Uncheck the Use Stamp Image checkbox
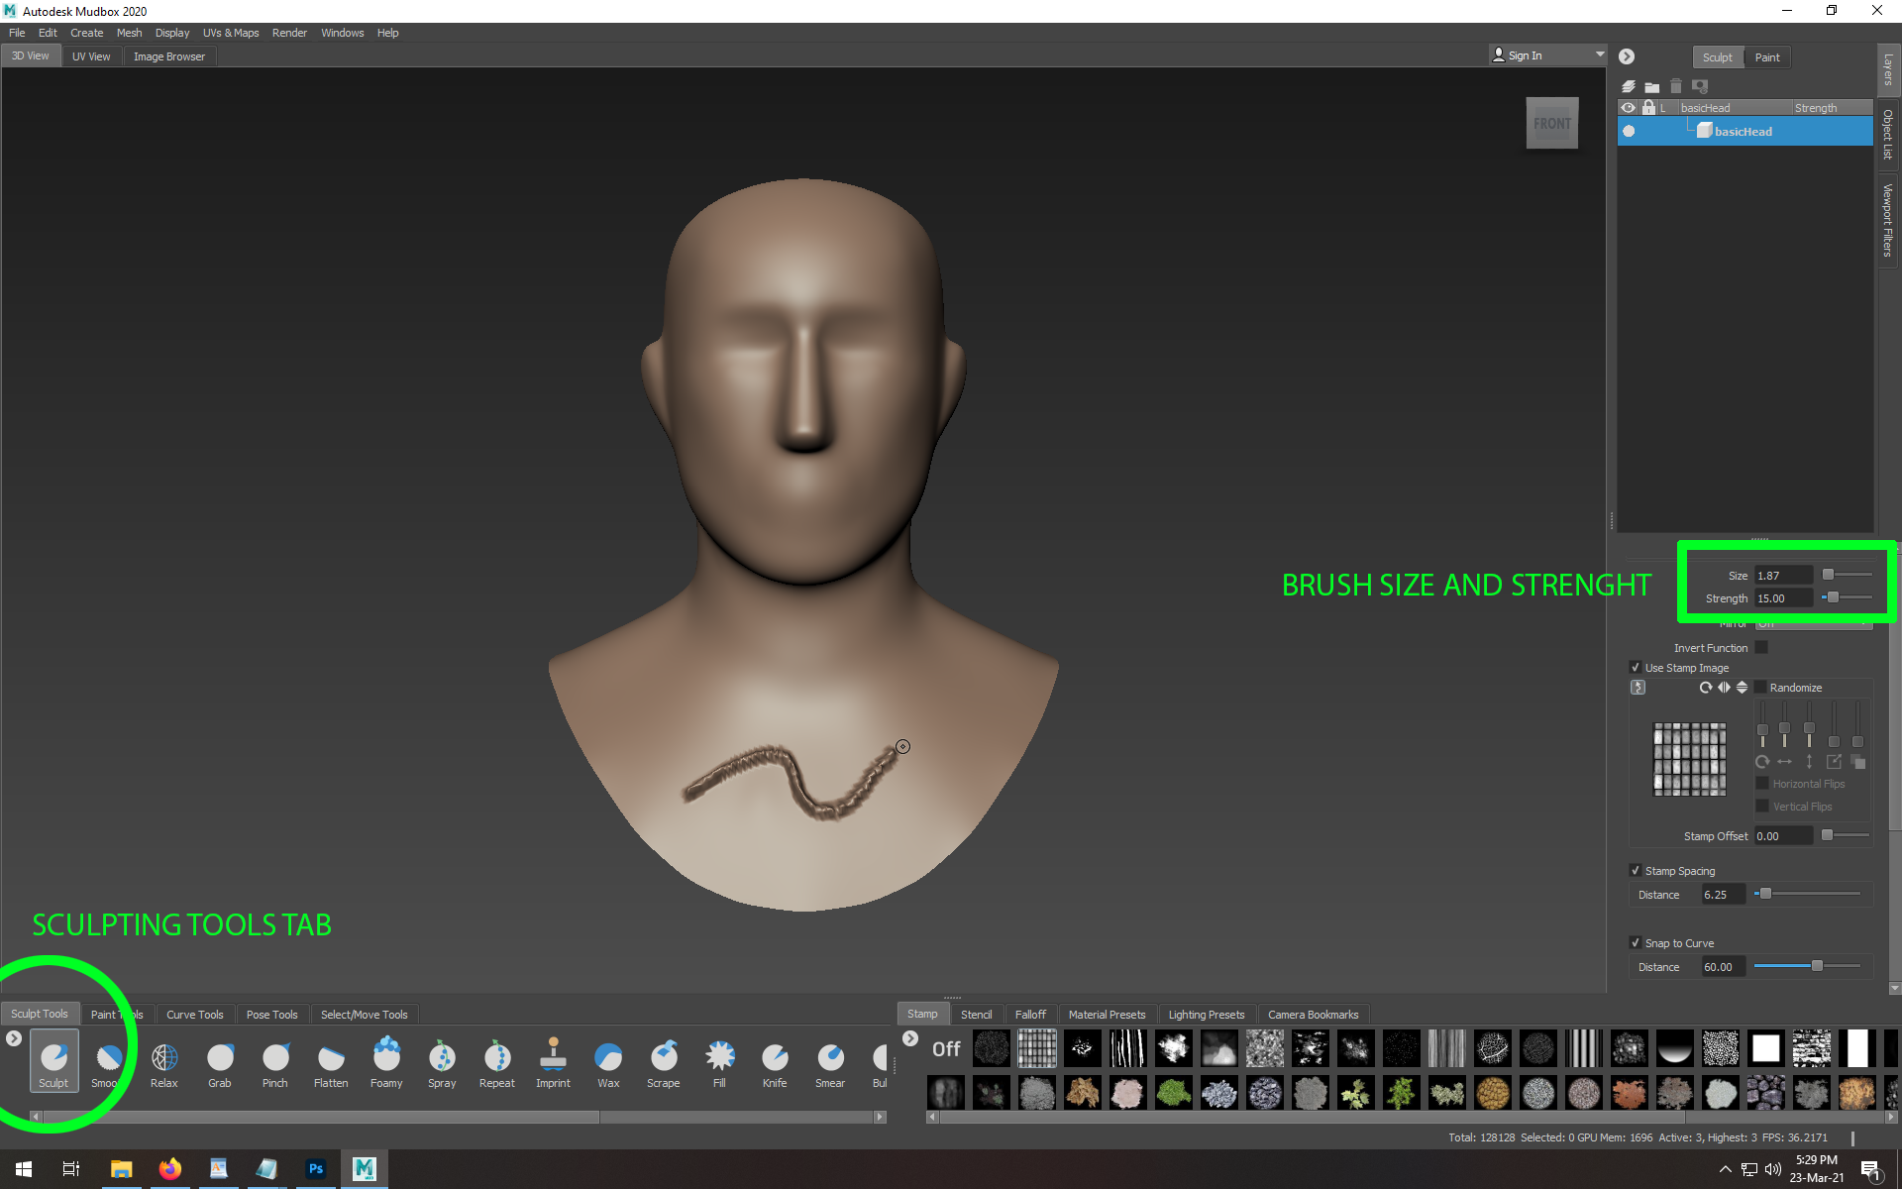The height and width of the screenshot is (1189, 1902). (1636, 668)
